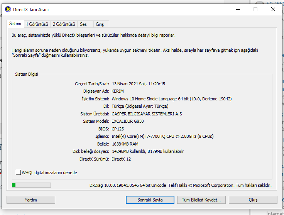The image size is (284, 215).
Task: Go to Sonraki Sayfa
Action: (150, 200)
